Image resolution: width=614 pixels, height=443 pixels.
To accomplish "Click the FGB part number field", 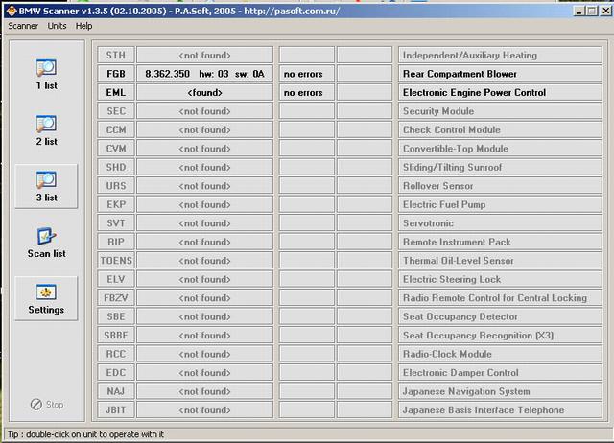I will 204,74.
